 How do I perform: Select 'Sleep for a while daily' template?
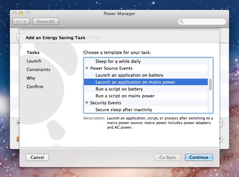click(146, 61)
